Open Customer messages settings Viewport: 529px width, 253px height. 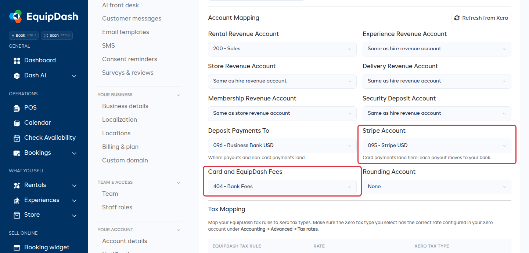click(132, 18)
